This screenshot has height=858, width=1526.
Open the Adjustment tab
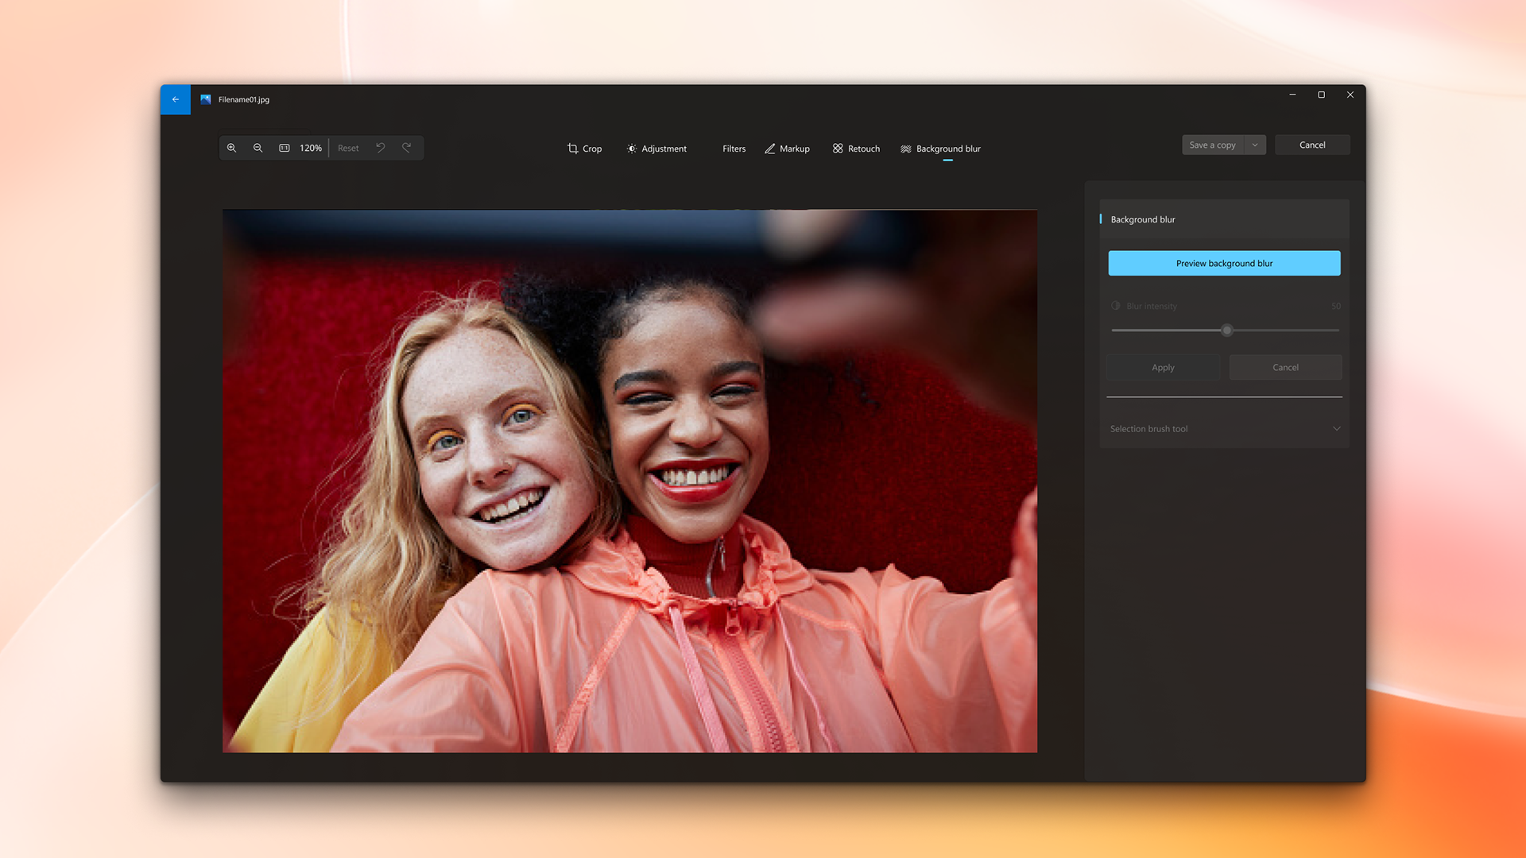point(656,149)
